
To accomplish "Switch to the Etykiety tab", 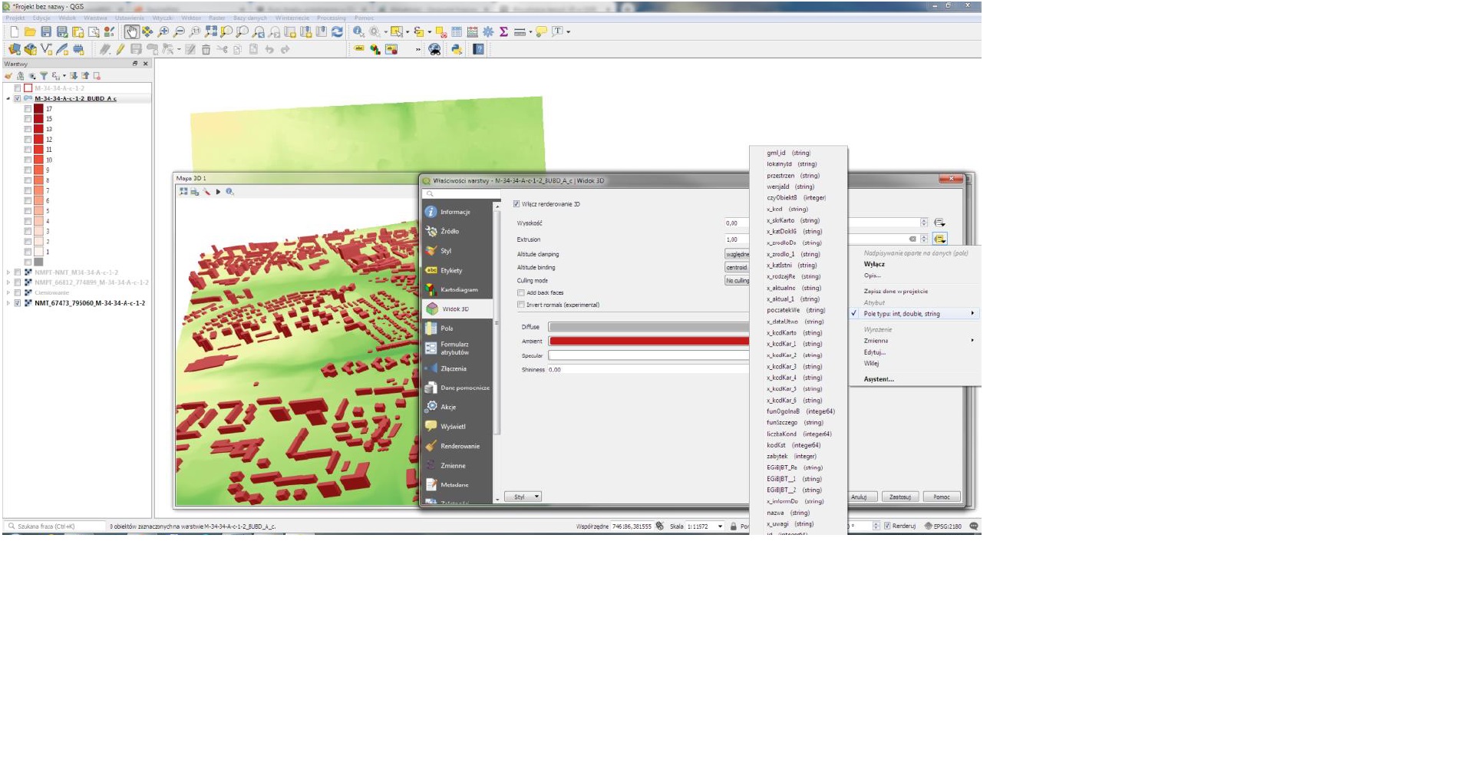I will (451, 270).
